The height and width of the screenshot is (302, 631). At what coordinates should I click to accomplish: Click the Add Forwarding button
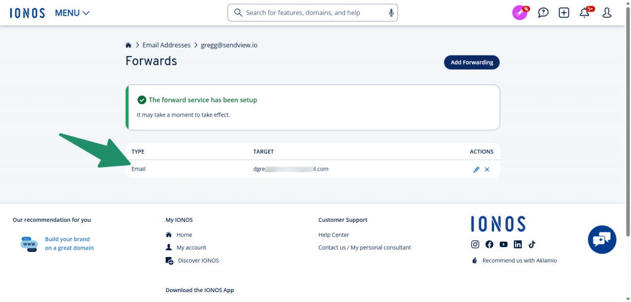471,62
